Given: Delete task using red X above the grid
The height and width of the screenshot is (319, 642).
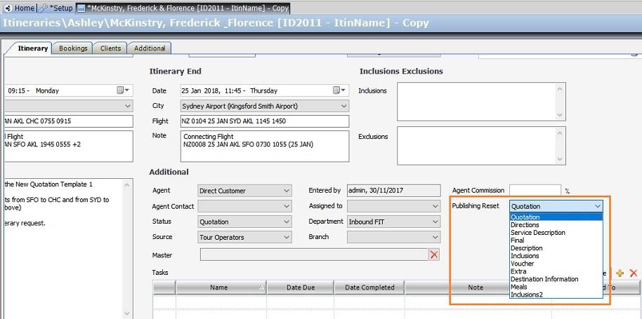Looking at the screenshot, I should tap(634, 273).
